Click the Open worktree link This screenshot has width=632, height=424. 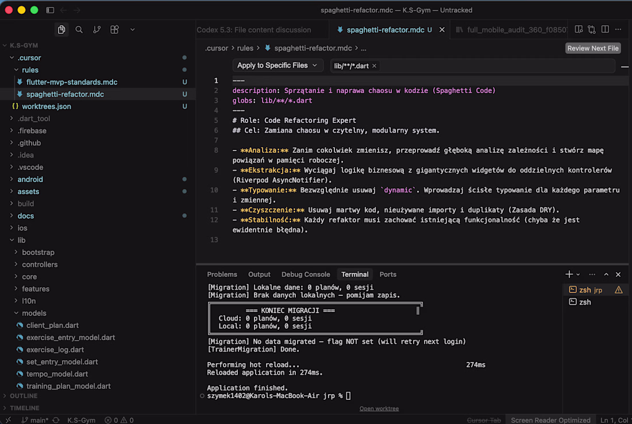point(379,408)
